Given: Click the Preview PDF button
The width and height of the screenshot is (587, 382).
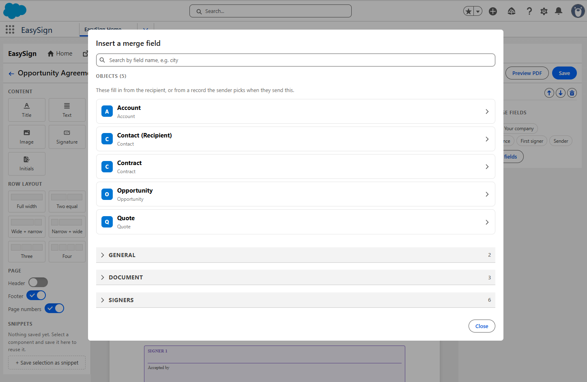Looking at the screenshot, I should click(527, 73).
